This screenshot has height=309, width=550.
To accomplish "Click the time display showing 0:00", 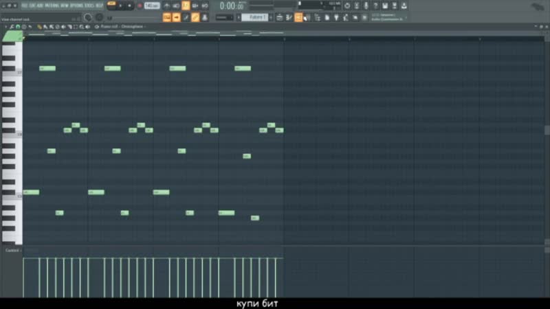I will [x=232, y=5].
